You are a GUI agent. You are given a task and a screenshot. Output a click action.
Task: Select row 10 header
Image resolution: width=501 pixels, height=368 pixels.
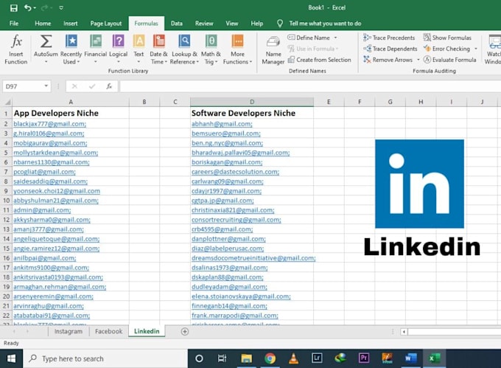coord(6,201)
